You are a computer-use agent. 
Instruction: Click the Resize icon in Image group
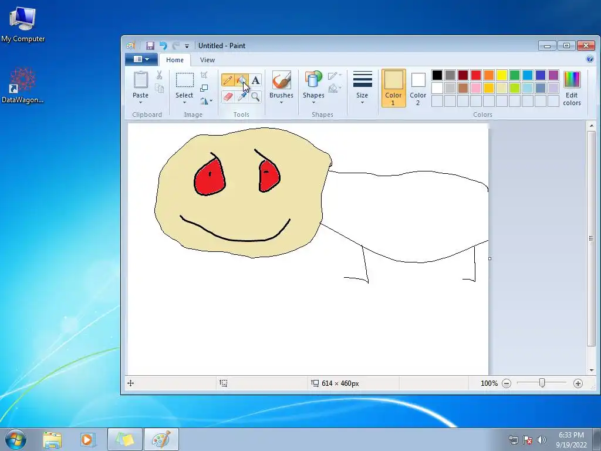(204, 88)
